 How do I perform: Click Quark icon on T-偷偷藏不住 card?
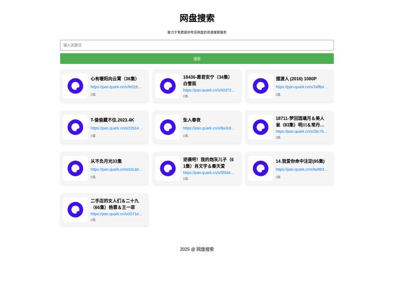(76, 127)
